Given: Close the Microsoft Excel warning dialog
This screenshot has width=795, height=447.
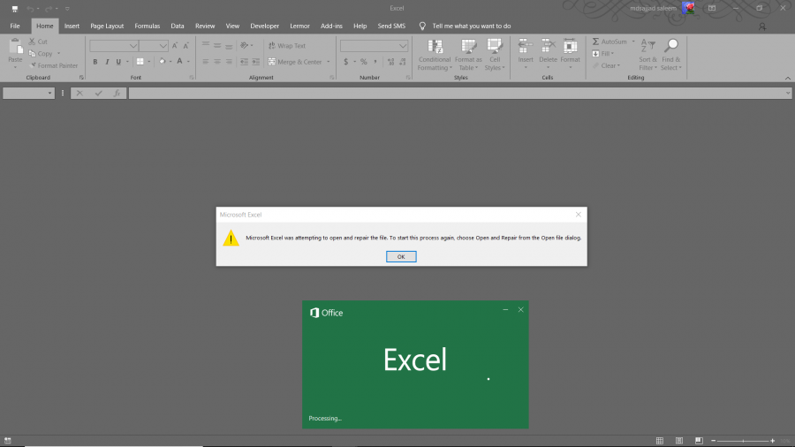Looking at the screenshot, I should pos(578,215).
